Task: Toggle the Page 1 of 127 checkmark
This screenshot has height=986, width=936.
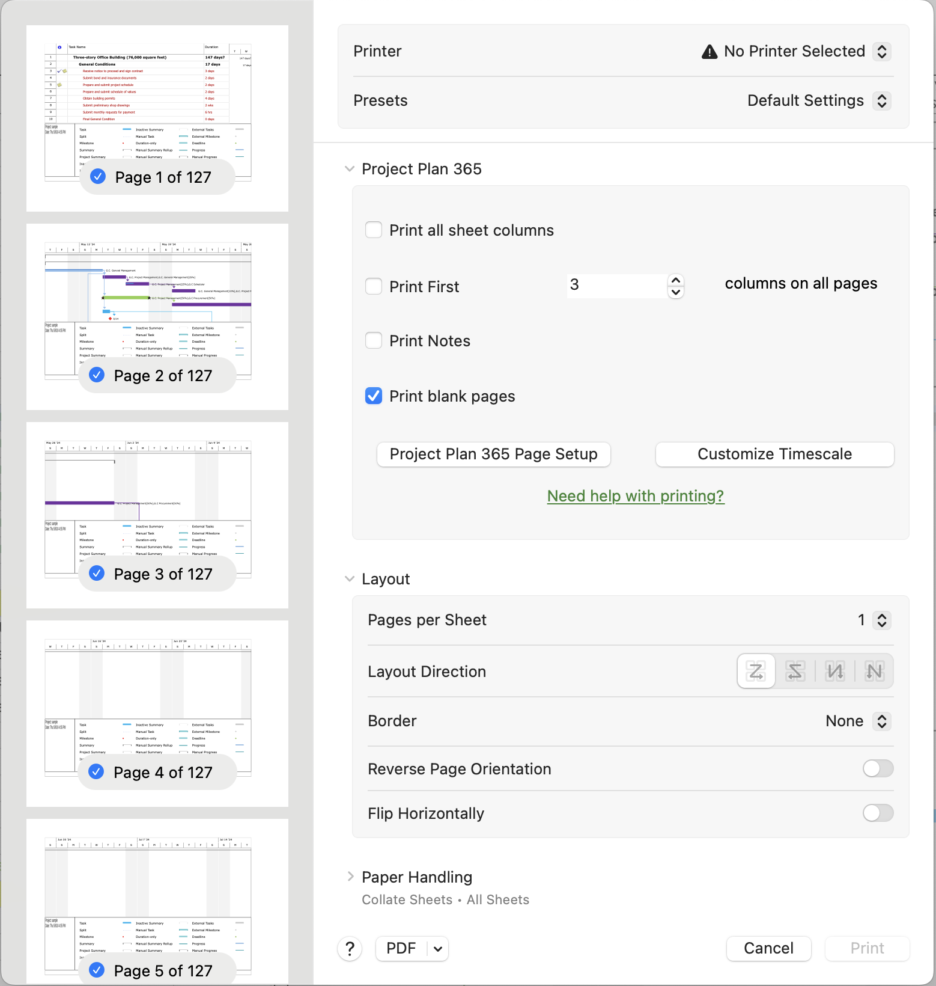Action: (98, 177)
